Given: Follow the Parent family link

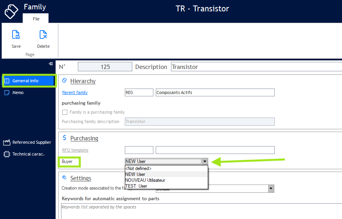Looking at the screenshot, I should tap(75, 92).
